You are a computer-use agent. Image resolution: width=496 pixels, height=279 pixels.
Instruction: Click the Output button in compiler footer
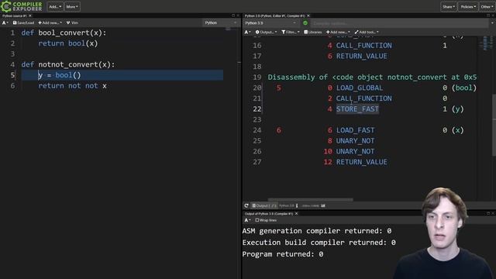click(x=264, y=205)
